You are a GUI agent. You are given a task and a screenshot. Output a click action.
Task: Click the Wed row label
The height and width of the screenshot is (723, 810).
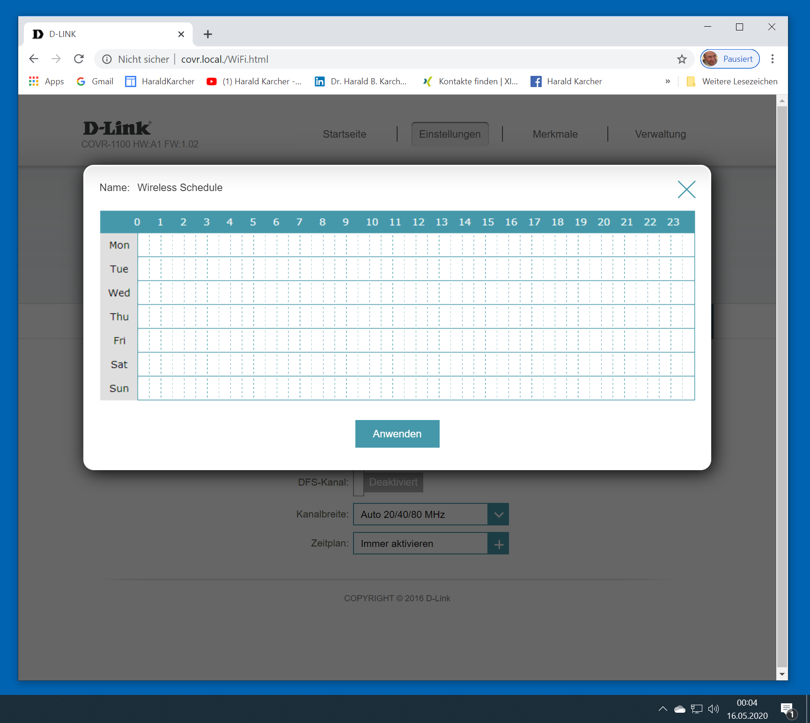point(119,293)
